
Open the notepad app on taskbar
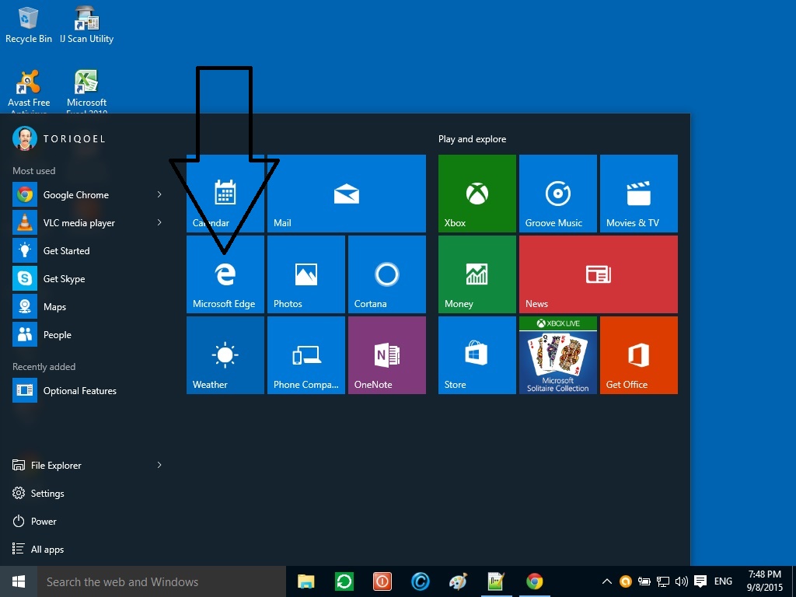point(496,581)
